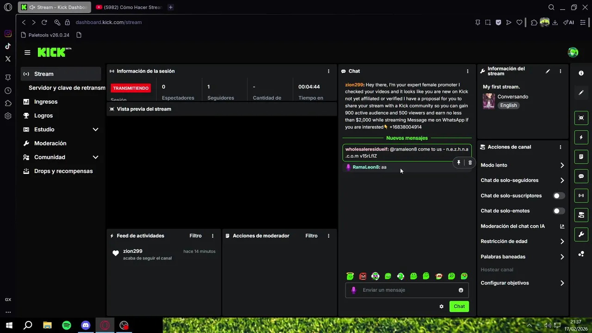
Task: Expand Restricción de edad options
Action: tap(523, 241)
